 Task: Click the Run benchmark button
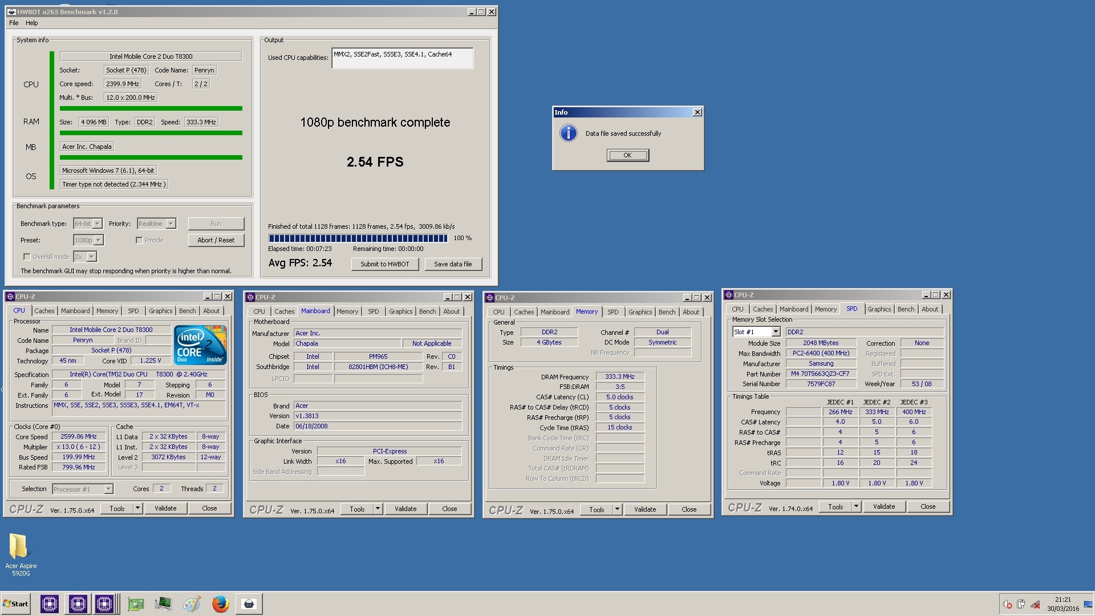216,224
